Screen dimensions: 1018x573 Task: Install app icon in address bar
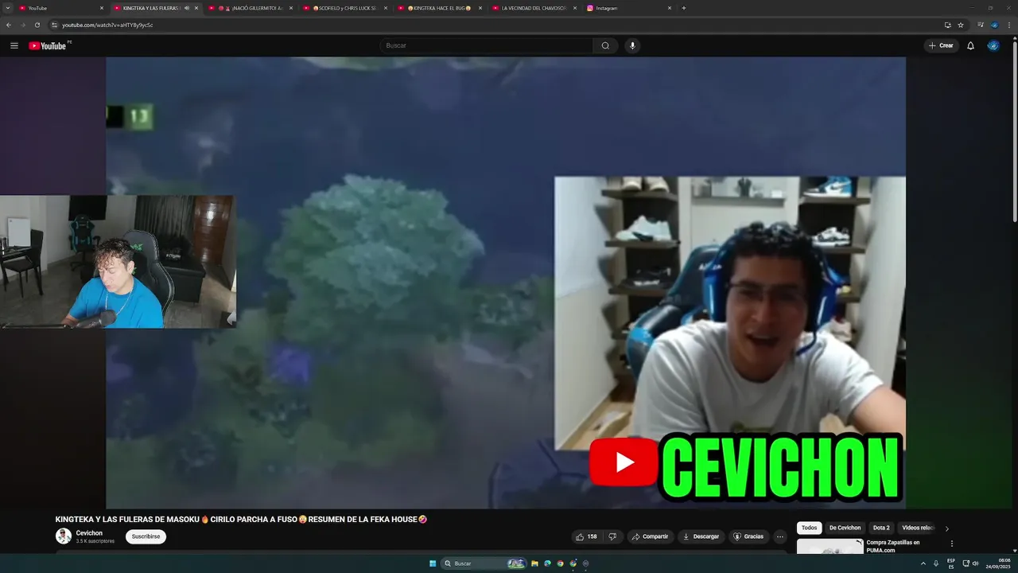coord(947,25)
